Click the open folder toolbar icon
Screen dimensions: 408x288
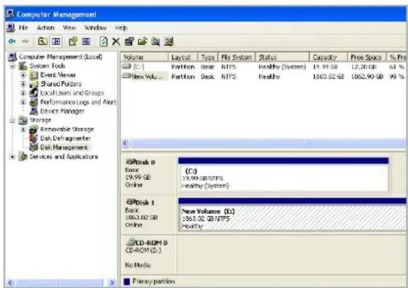coord(142,41)
